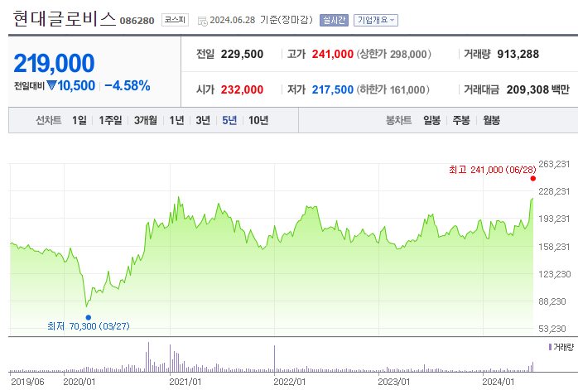
Task: Click the 2023/01 x-axis date label
Action: [x=393, y=382]
